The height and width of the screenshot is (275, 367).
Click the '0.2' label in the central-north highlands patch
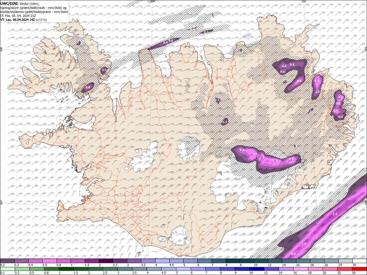[225, 122]
